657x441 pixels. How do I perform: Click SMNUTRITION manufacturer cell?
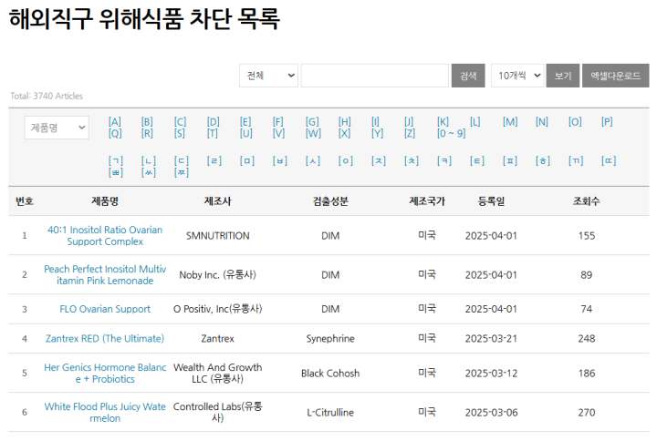pyautogui.click(x=217, y=236)
